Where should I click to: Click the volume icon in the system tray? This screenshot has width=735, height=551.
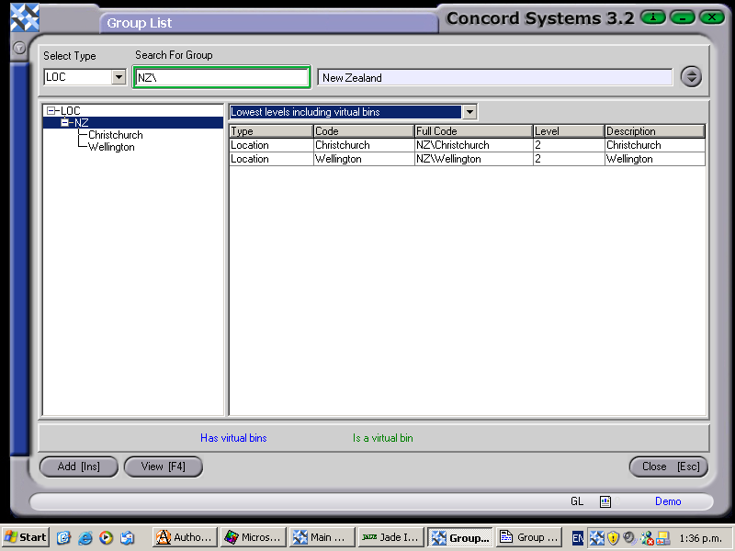click(x=629, y=537)
